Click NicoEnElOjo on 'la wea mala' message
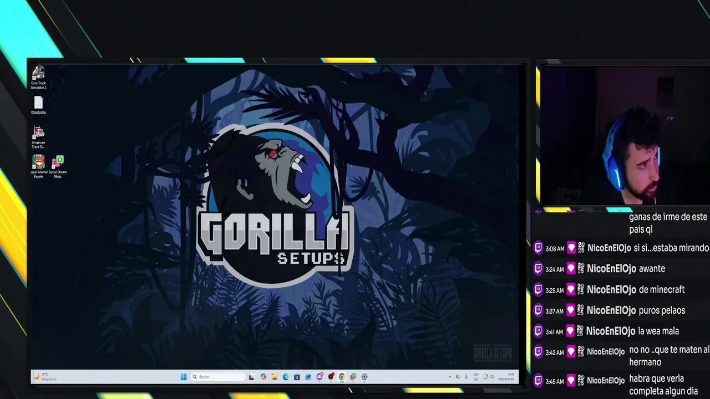710x399 pixels. click(611, 331)
